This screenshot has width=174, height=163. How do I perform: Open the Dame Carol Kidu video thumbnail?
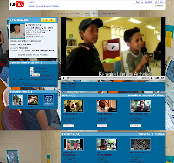click(141, 106)
